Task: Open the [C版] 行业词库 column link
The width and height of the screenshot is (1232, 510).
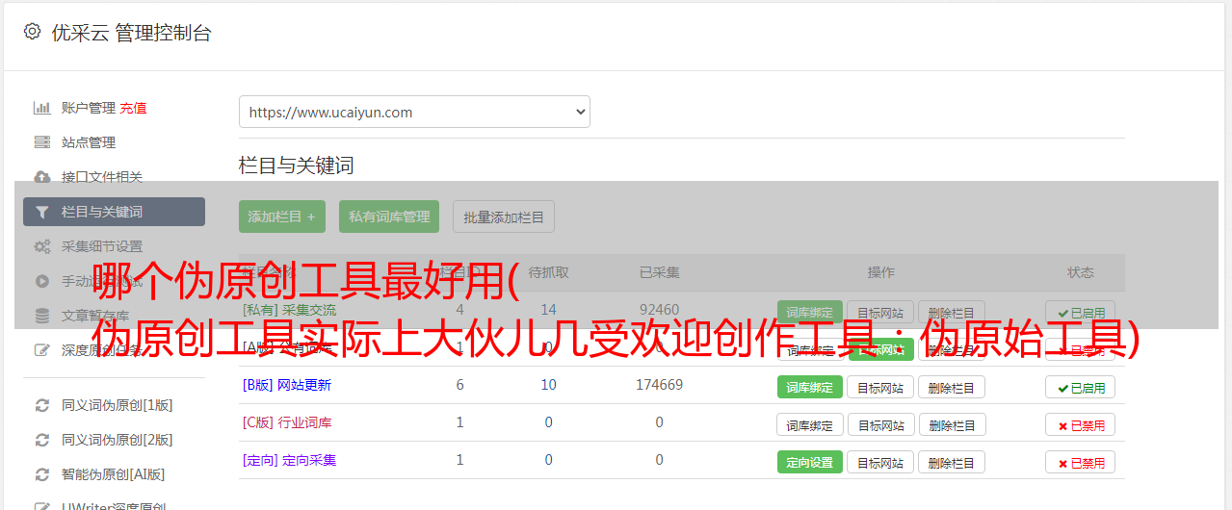Action: tap(287, 422)
